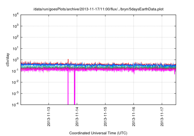Image resolution: width=194 pixels, height=136 pixels.
Task: Click the plot title file path
Action: [98, 9]
